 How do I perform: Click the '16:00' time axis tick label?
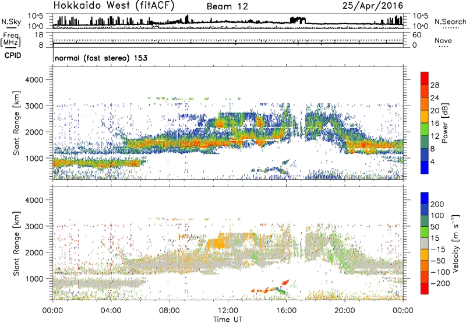click(x=286, y=311)
